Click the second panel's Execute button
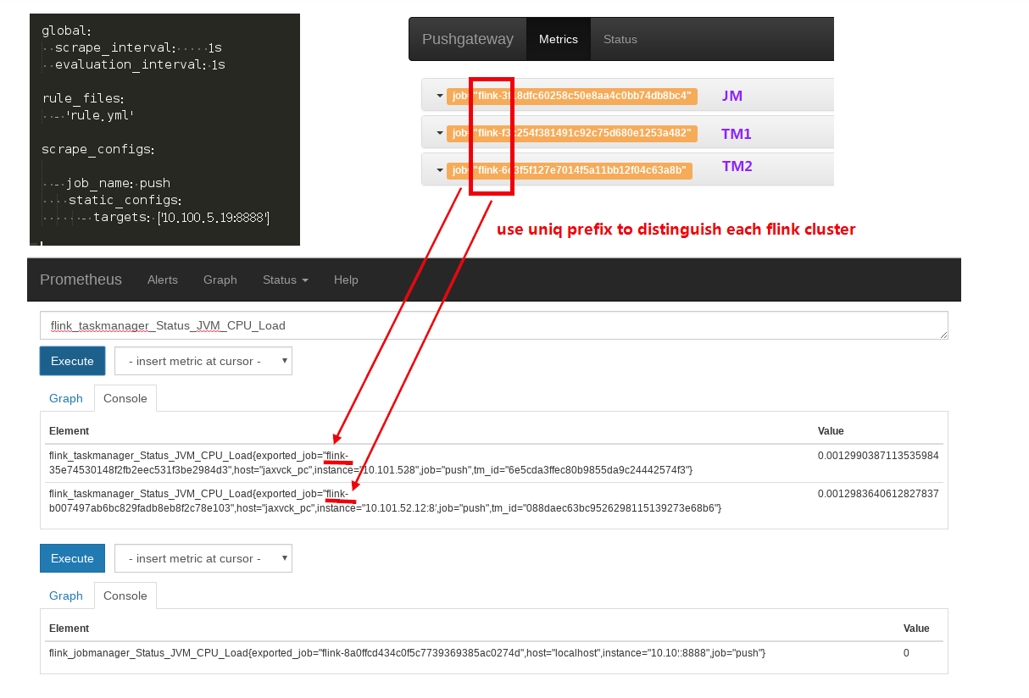The height and width of the screenshot is (698, 1029). pos(72,558)
